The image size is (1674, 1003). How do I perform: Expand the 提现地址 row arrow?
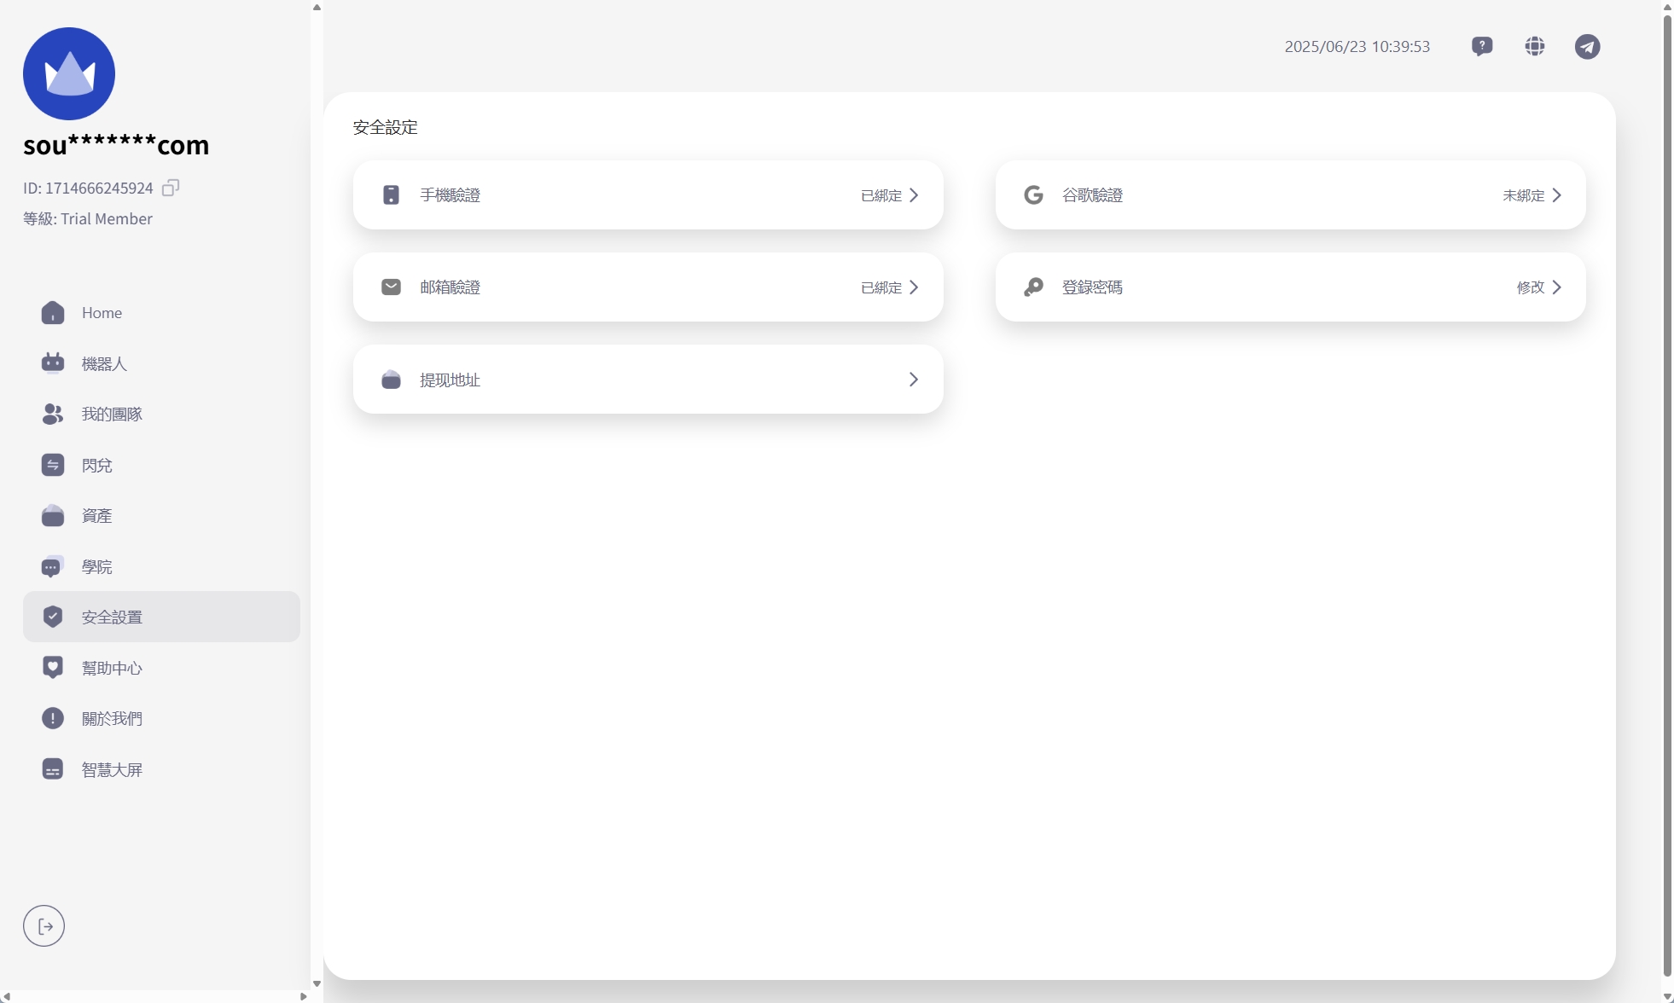coord(914,380)
